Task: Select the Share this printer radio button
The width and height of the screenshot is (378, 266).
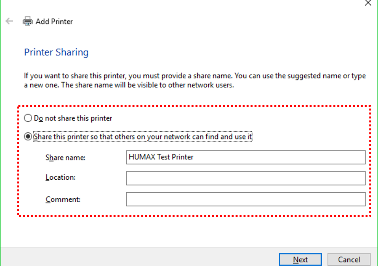Action: (28, 136)
